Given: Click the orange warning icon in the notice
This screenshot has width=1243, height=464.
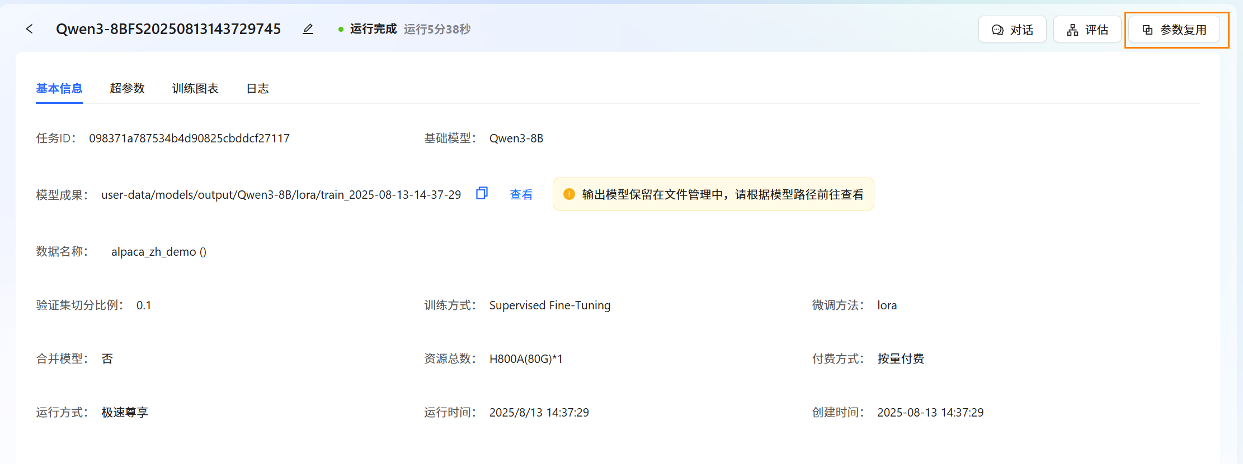Looking at the screenshot, I should pyautogui.click(x=569, y=194).
